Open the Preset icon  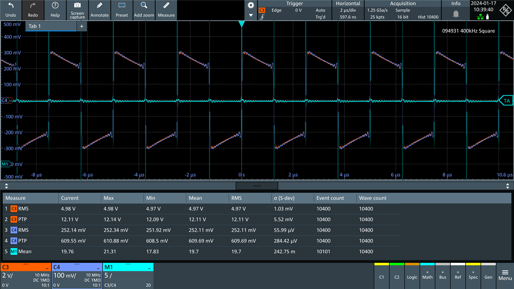122,6
